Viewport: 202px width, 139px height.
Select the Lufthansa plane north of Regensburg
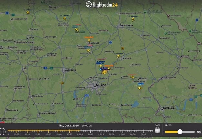(133, 19)
